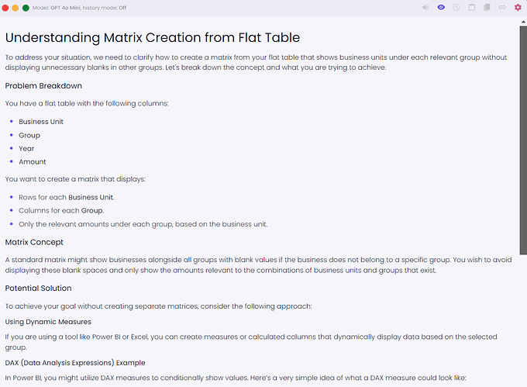
Task: Click the speaker read-aloud icon
Action: click(425, 8)
